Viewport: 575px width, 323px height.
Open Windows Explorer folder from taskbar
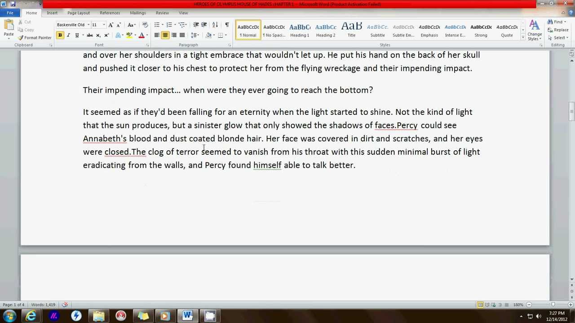pos(98,316)
